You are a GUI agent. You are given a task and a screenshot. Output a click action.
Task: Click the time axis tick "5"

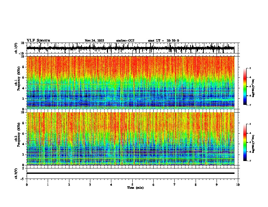click(x=132, y=185)
